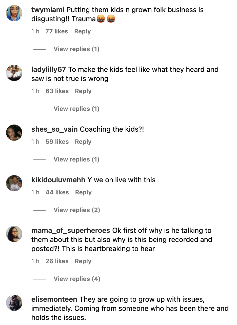
Task: Reply to 'Y we on live' comment
Action: tap(83, 192)
